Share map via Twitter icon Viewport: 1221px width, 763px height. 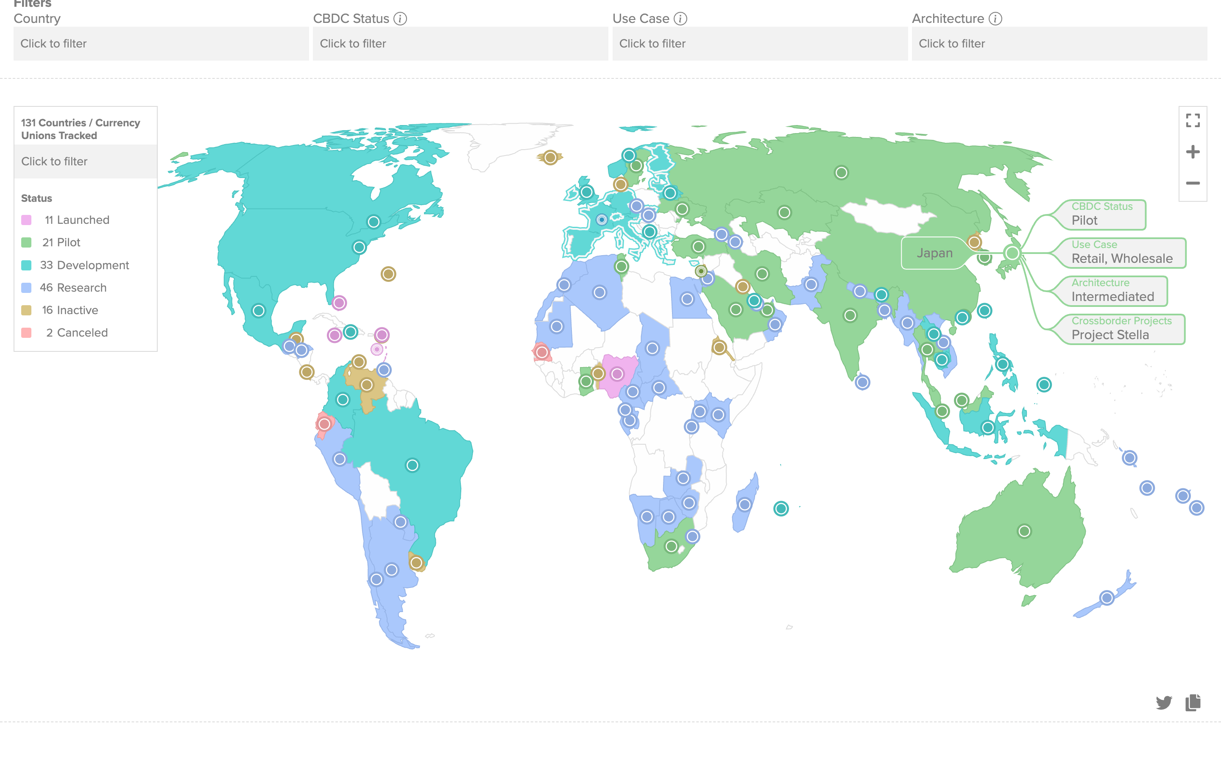tap(1163, 702)
